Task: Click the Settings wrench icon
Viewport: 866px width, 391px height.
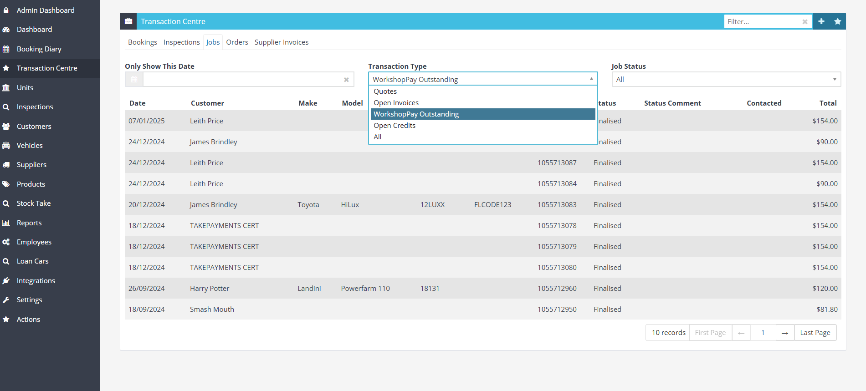Action: tap(6, 300)
